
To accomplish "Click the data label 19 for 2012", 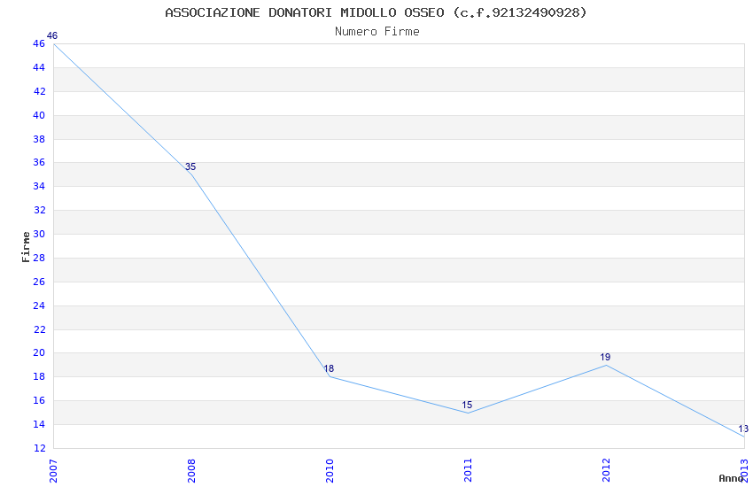I will tap(605, 357).
